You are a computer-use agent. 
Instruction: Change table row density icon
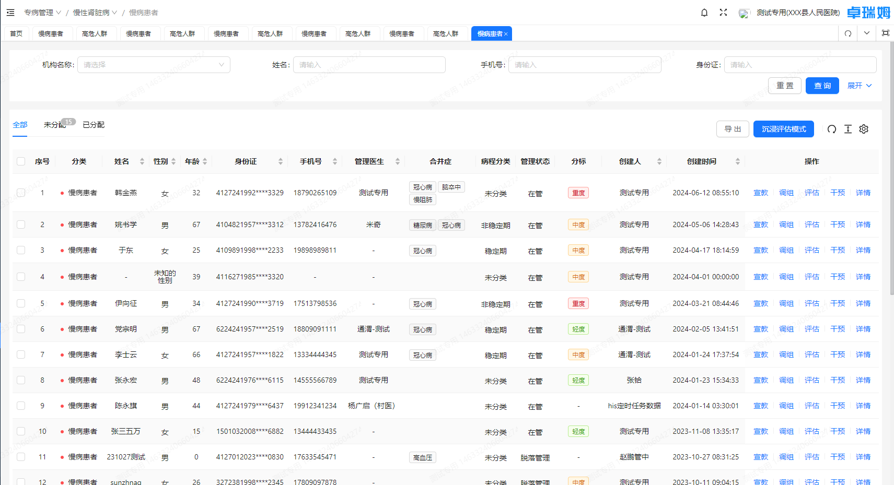[x=848, y=129]
